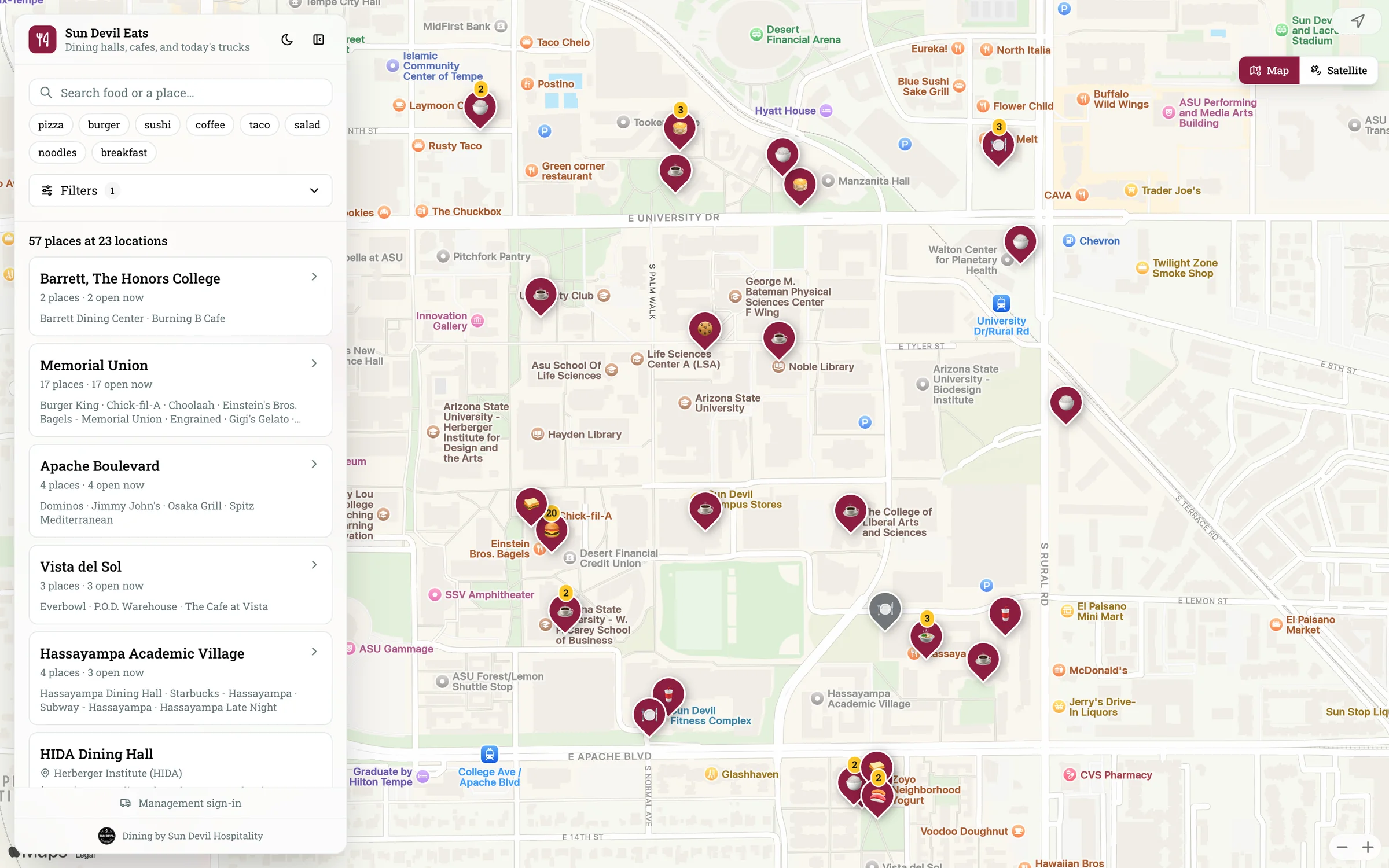Select the pizza quick-search chip
This screenshot has height=868, width=1389.
[51, 124]
